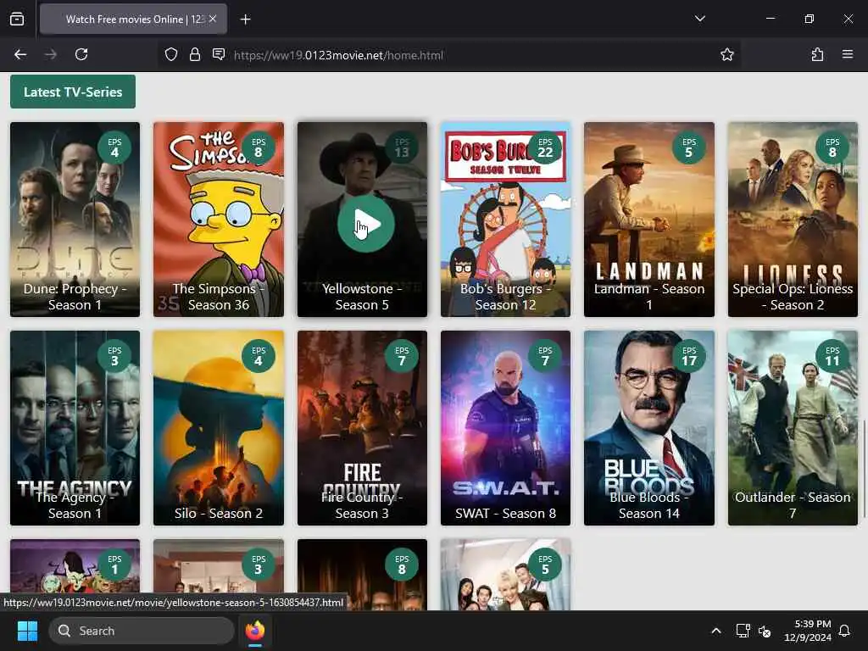Click EPS 11 badge on Outlander
Screen dimensions: 868x651
(832, 357)
